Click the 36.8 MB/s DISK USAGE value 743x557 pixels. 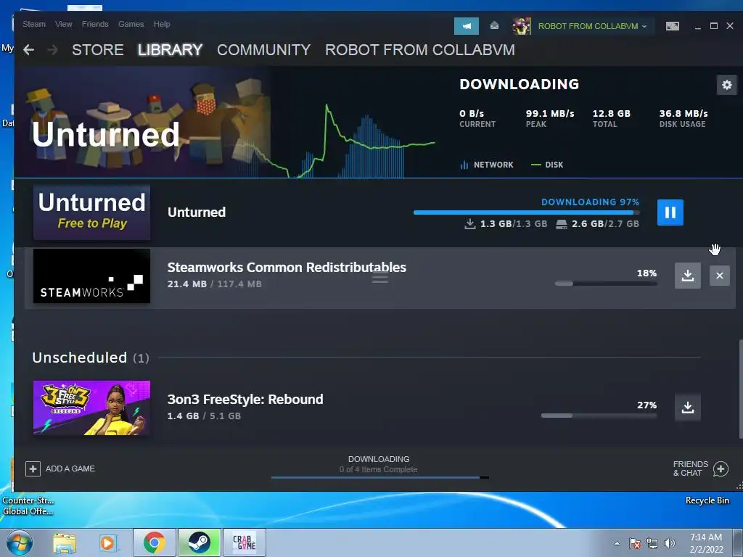[684, 114]
